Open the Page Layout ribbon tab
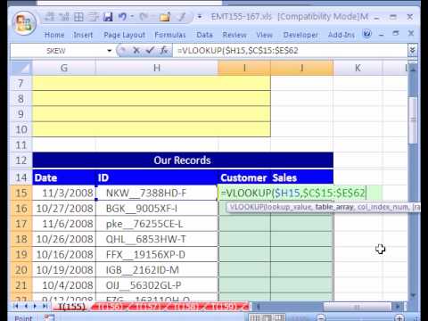This screenshot has height=321, width=428. coord(124,35)
